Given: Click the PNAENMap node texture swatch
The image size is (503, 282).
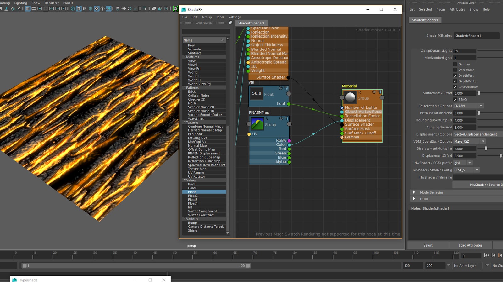Looking at the screenshot, I should click(x=257, y=124).
